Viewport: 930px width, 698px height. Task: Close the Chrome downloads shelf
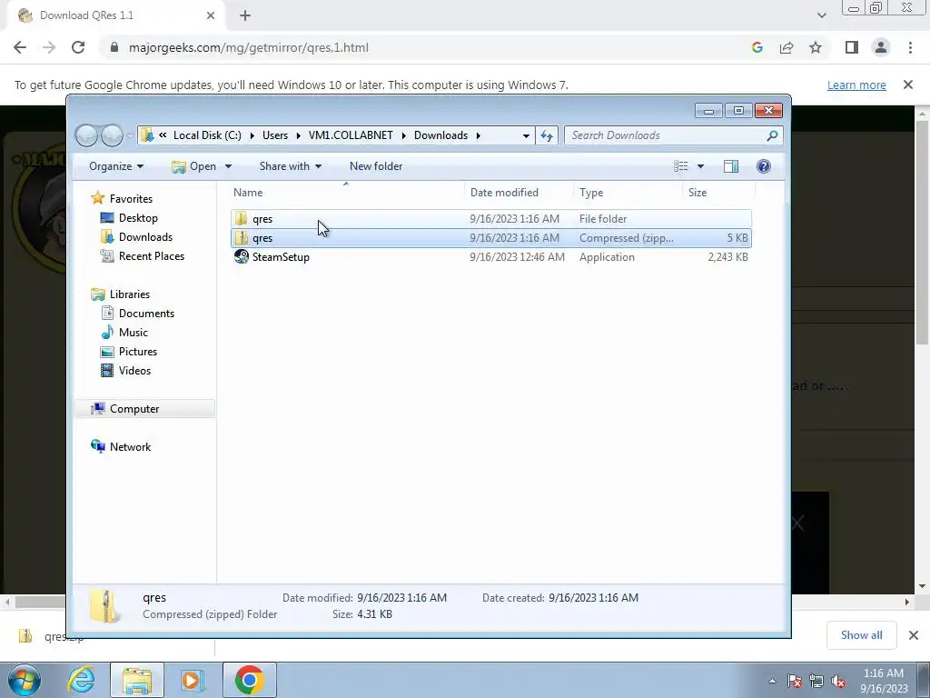tap(914, 635)
